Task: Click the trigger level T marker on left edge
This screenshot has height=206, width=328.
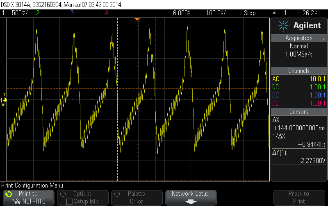Action: pyautogui.click(x=5, y=95)
